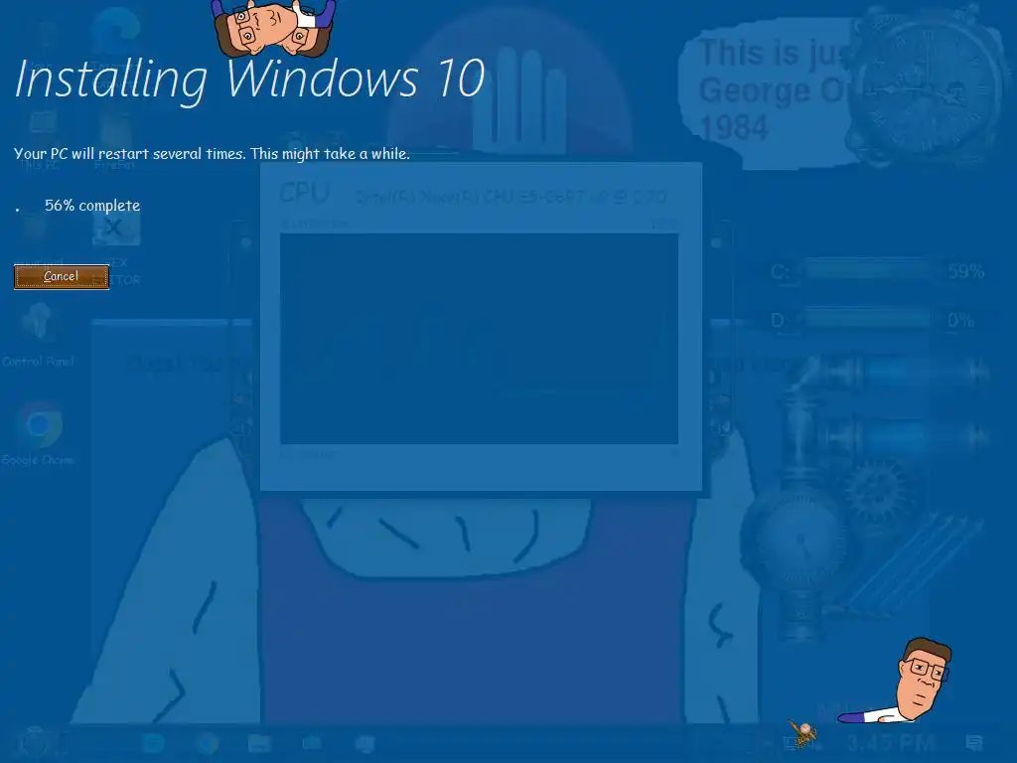Open the faded Firefox desktop icon
Screen dimensions: 1017x763
(115, 139)
